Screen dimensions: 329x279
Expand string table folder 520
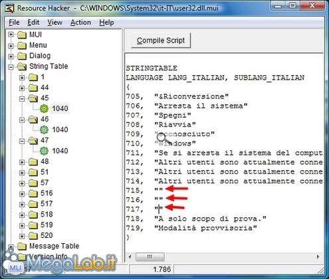click(22, 236)
